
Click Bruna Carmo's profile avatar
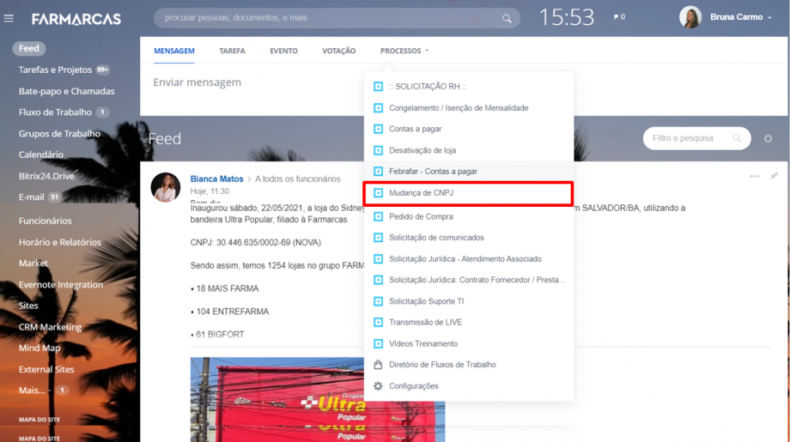pos(690,17)
